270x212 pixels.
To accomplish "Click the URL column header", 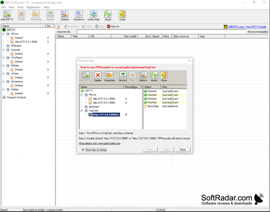I will click(x=100, y=36).
